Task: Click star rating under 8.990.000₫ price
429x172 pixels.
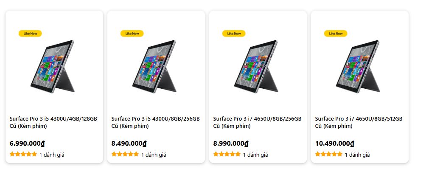Action: 227,155
